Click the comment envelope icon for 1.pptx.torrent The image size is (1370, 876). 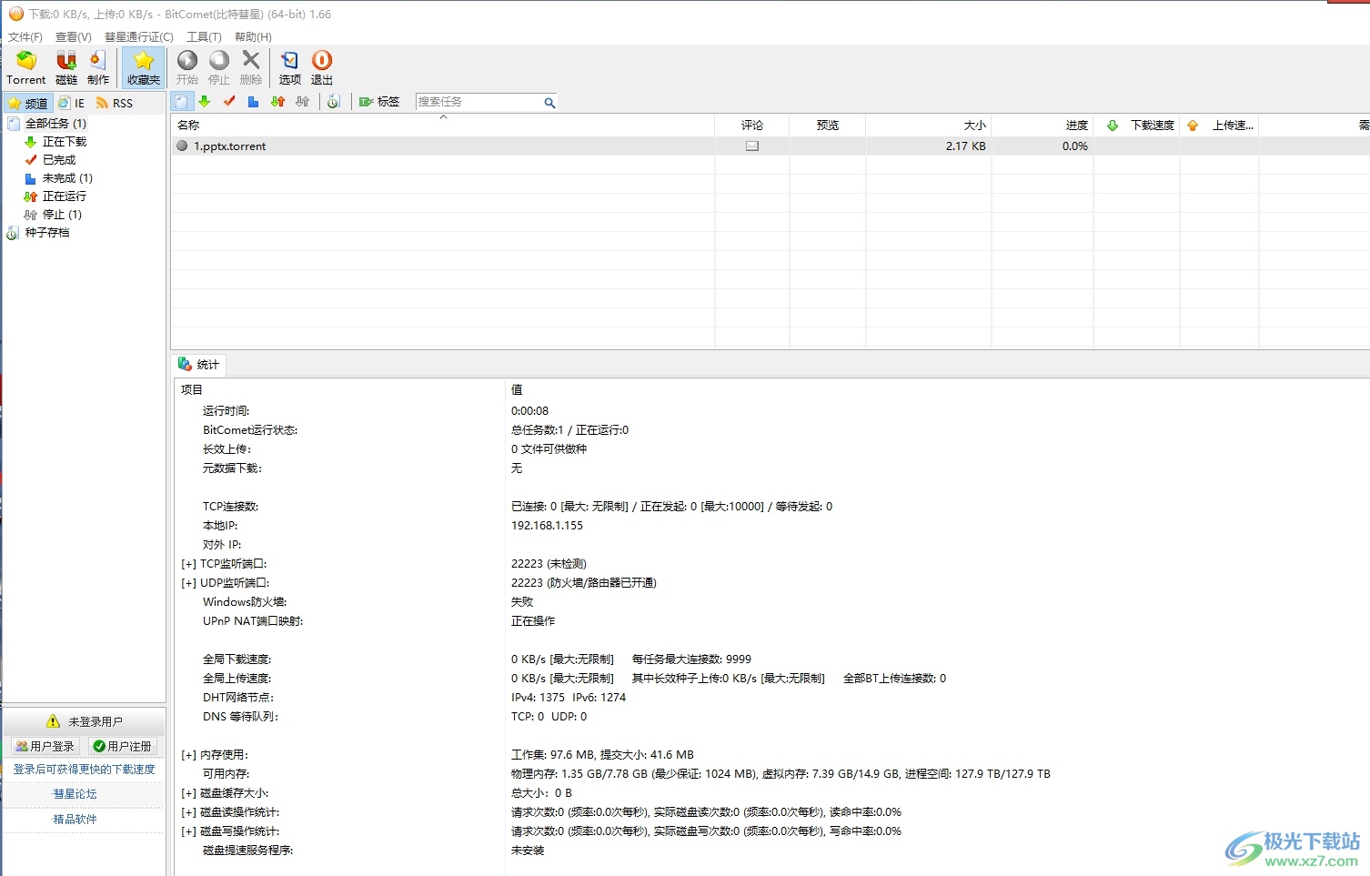752,146
